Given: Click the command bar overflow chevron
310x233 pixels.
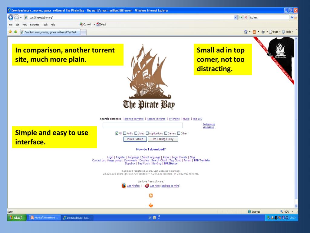Looking at the screenshot, I should click(x=296, y=30).
